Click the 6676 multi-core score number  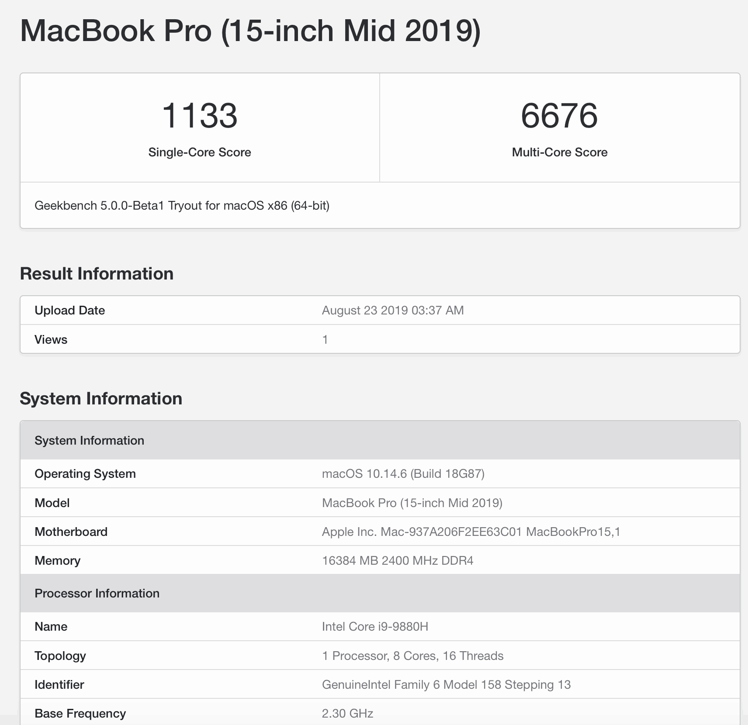(559, 116)
